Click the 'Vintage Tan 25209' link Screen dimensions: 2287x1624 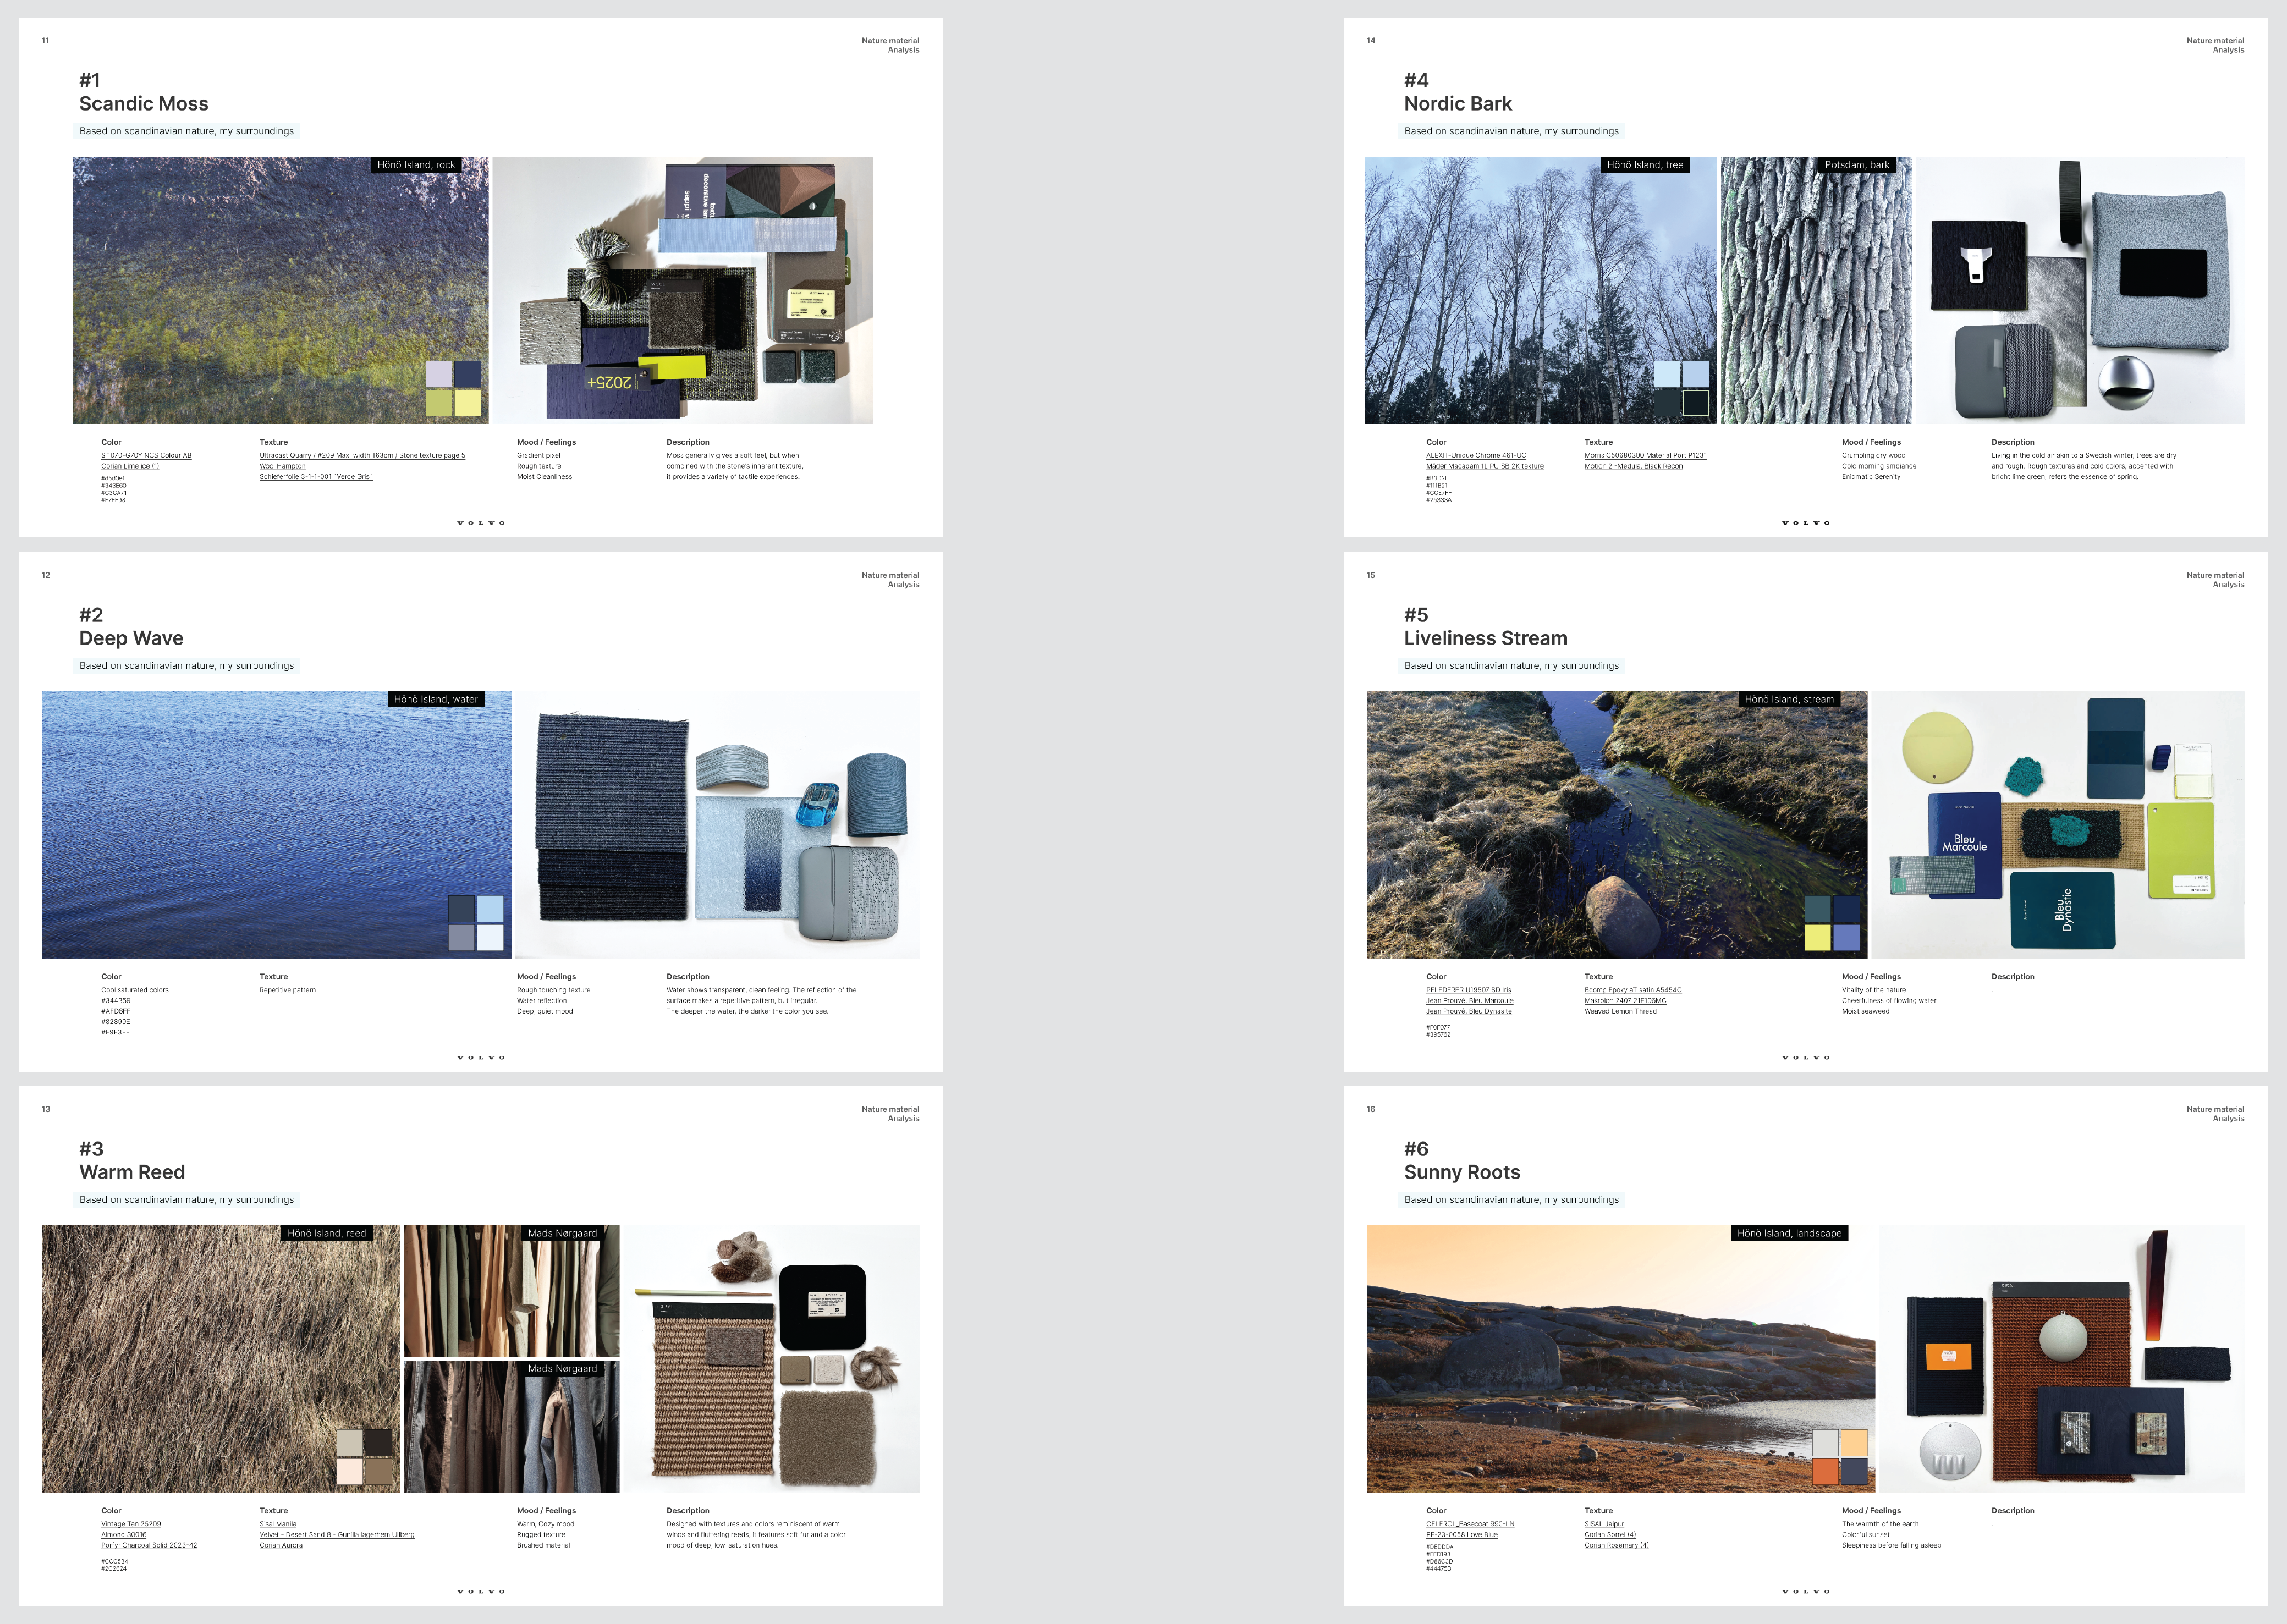pos(130,1524)
